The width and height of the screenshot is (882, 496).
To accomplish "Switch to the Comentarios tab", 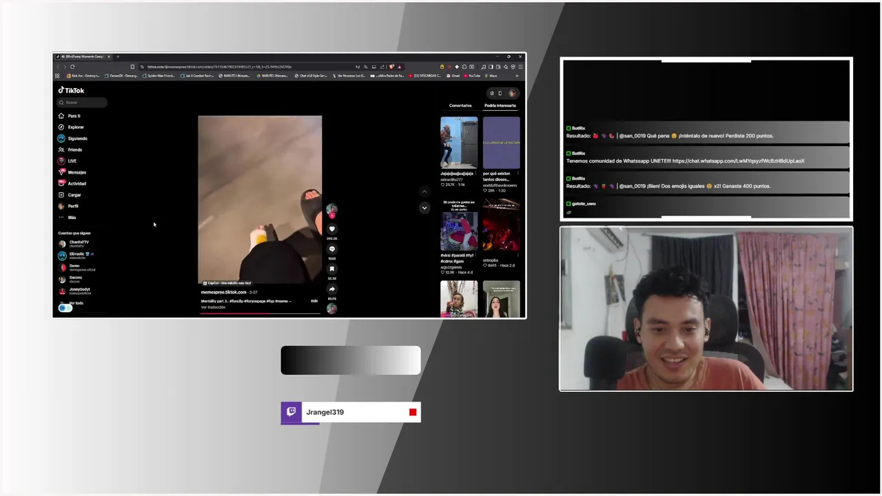I will pos(460,105).
